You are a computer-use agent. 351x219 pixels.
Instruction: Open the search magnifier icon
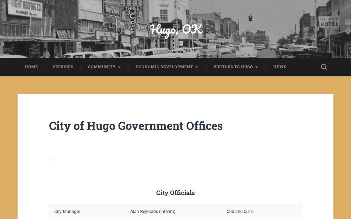coord(324,67)
